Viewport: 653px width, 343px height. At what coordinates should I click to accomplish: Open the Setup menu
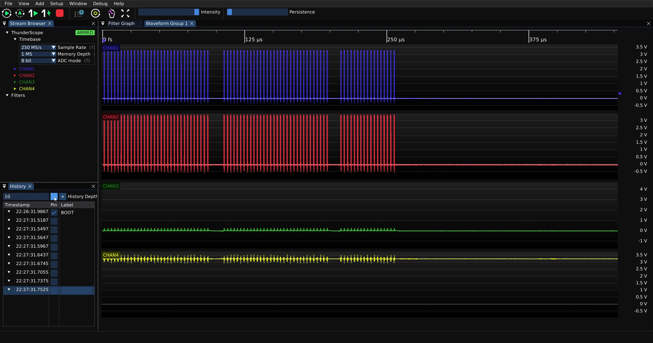[x=57, y=4]
